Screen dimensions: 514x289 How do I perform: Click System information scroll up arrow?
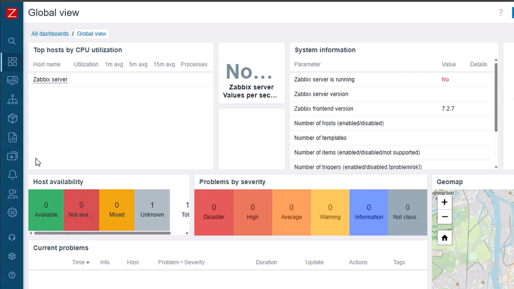click(496, 60)
